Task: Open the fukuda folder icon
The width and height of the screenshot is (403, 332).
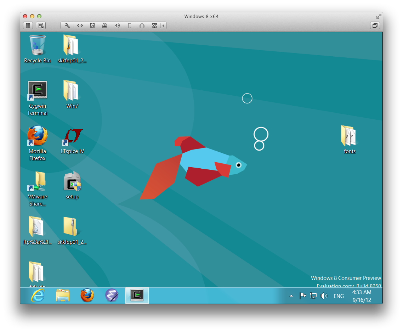Action: [x=36, y=274]
